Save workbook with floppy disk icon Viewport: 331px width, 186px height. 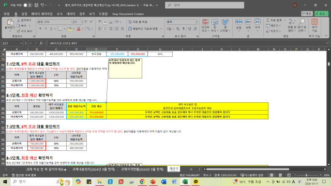click(x=36, y=5)
